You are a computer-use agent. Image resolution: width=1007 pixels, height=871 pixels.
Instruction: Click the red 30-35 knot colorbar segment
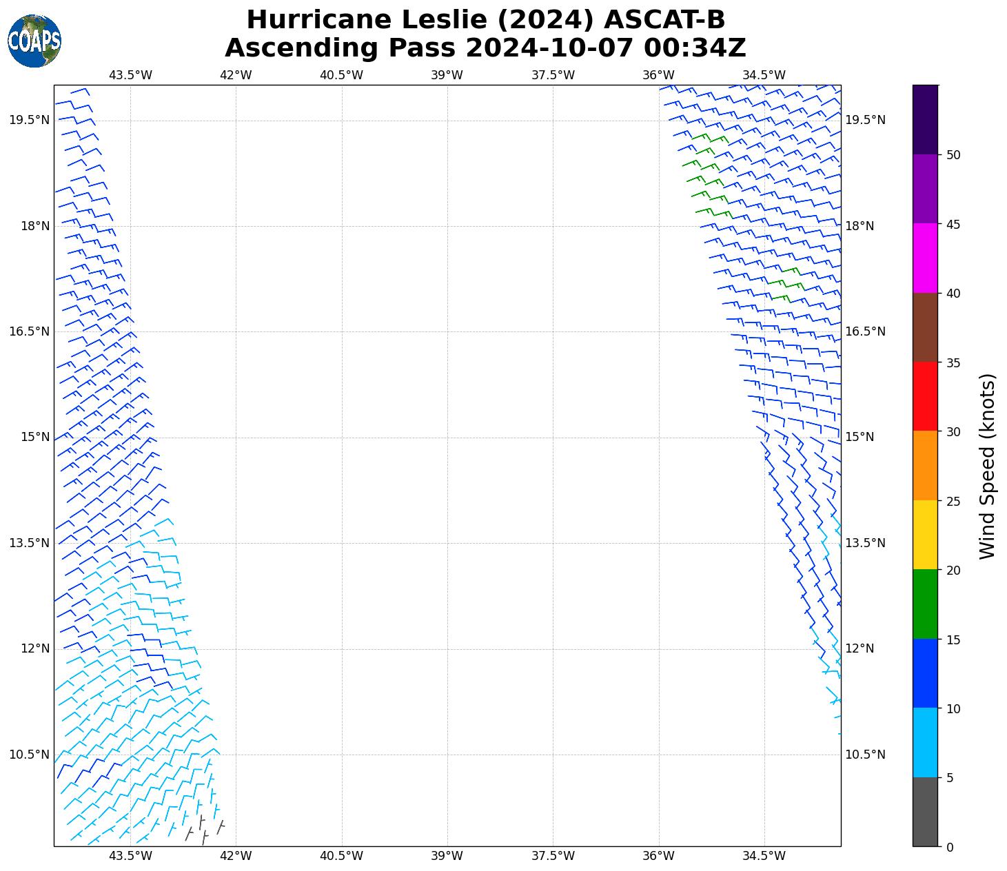click(x=925, y=396)
